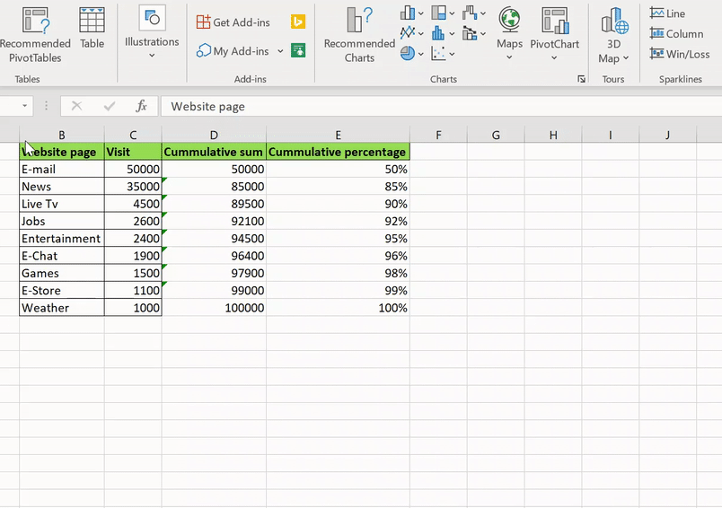Expand the PivotChart dropdown

554,57
